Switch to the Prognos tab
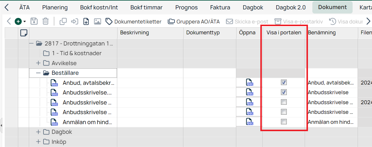Image resolution: width=372 pixels, height=147 pixels. click(187, 8)
